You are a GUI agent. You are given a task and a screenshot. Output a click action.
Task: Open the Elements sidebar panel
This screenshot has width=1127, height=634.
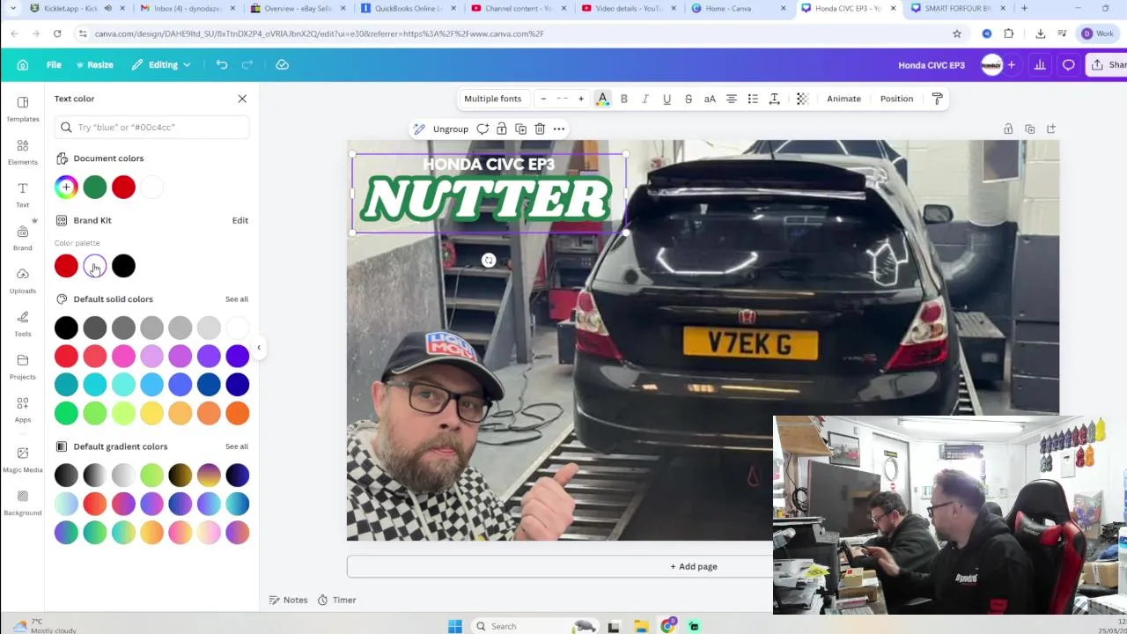coord(23,152)
